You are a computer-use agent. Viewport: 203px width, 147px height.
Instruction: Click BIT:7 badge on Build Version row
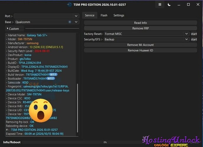tap(53, 75)
